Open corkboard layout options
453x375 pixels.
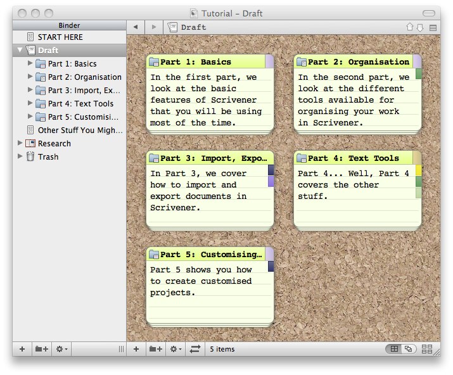click(427, 348)
